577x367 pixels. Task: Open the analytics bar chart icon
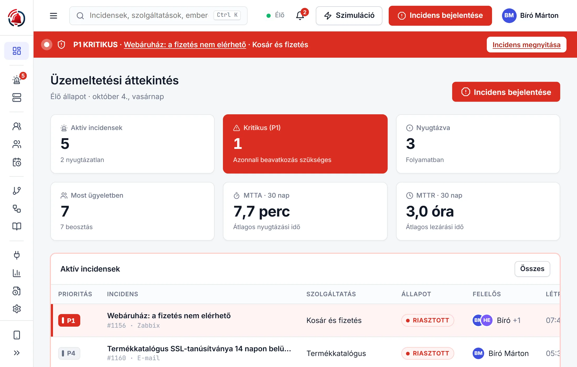17,273
